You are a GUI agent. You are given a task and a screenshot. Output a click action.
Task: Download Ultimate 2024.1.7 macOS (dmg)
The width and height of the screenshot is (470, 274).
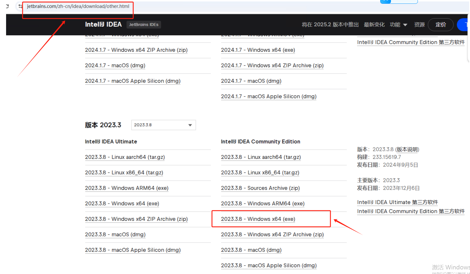click(x=115, y=65)
